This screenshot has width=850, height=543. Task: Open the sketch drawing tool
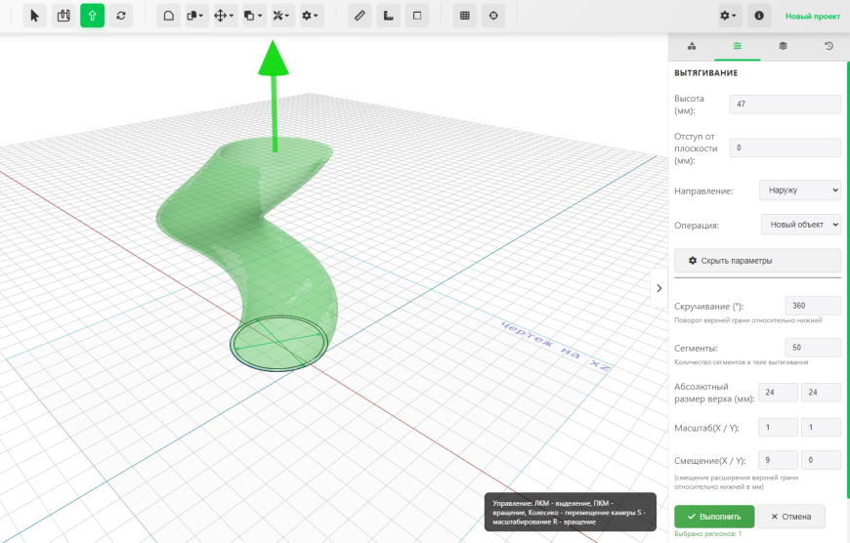pyautogui.click(x=64, y=16)
